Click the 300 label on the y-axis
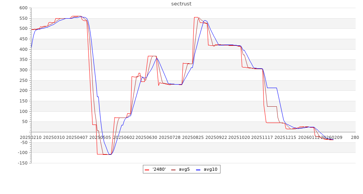 coord(23,70)
